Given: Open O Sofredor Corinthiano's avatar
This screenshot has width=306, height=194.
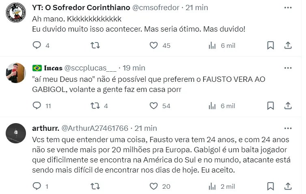Looking at the screenshot, I should pyautogui.click(x=16, y=13).
